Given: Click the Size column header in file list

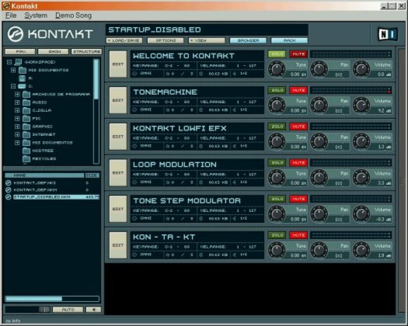Looking at the screenshot, I should click(x=92, y=176).
